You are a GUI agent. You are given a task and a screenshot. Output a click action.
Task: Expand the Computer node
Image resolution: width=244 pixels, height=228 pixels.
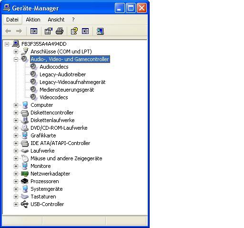point(16,105)
